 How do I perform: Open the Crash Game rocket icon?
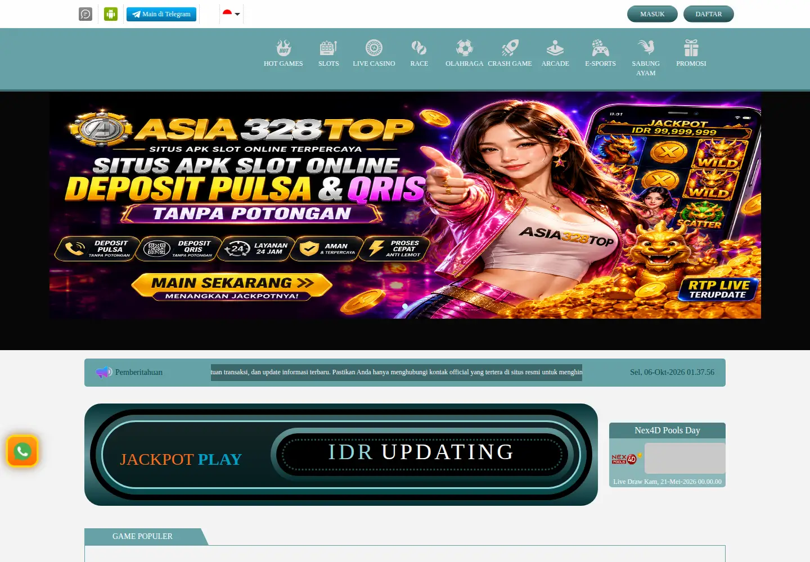tap(510, 48)
